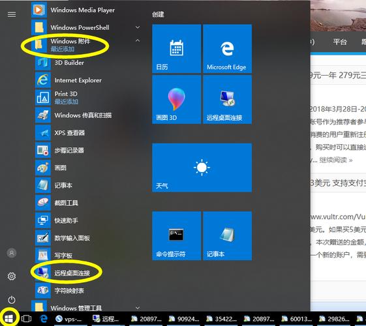
Task: Expand the Start menu hamburger menu
Action: (x=12, y=14)
